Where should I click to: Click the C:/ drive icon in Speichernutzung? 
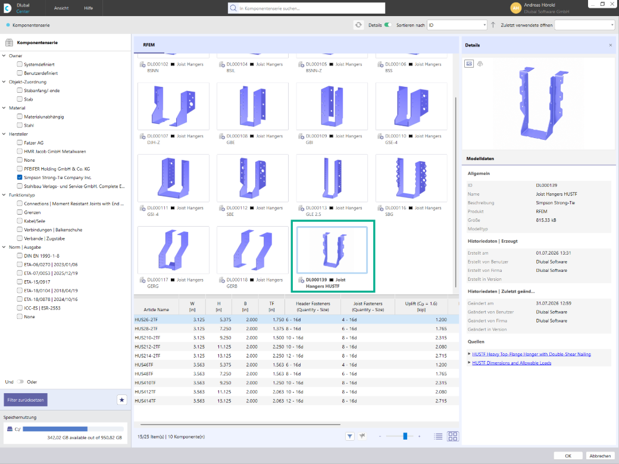click(x=10, y=429)
